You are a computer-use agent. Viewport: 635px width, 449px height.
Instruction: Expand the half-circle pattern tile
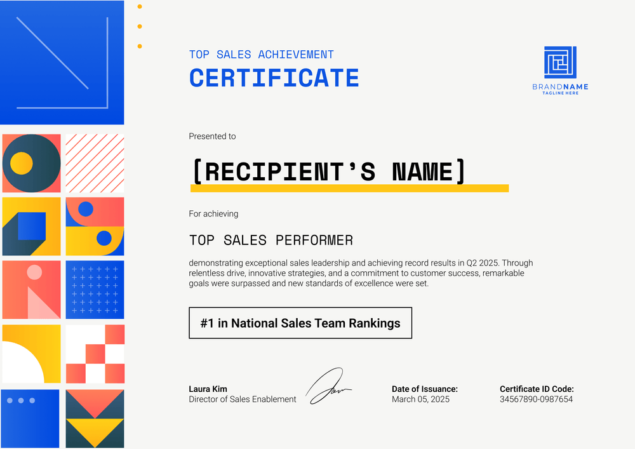point(95,226)
